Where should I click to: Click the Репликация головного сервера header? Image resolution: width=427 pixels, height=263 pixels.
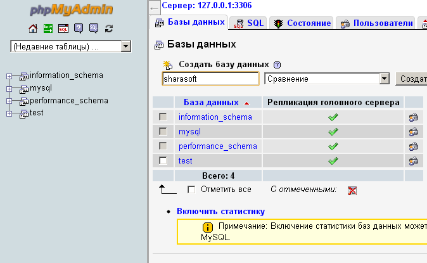click(x=333, y=102)
